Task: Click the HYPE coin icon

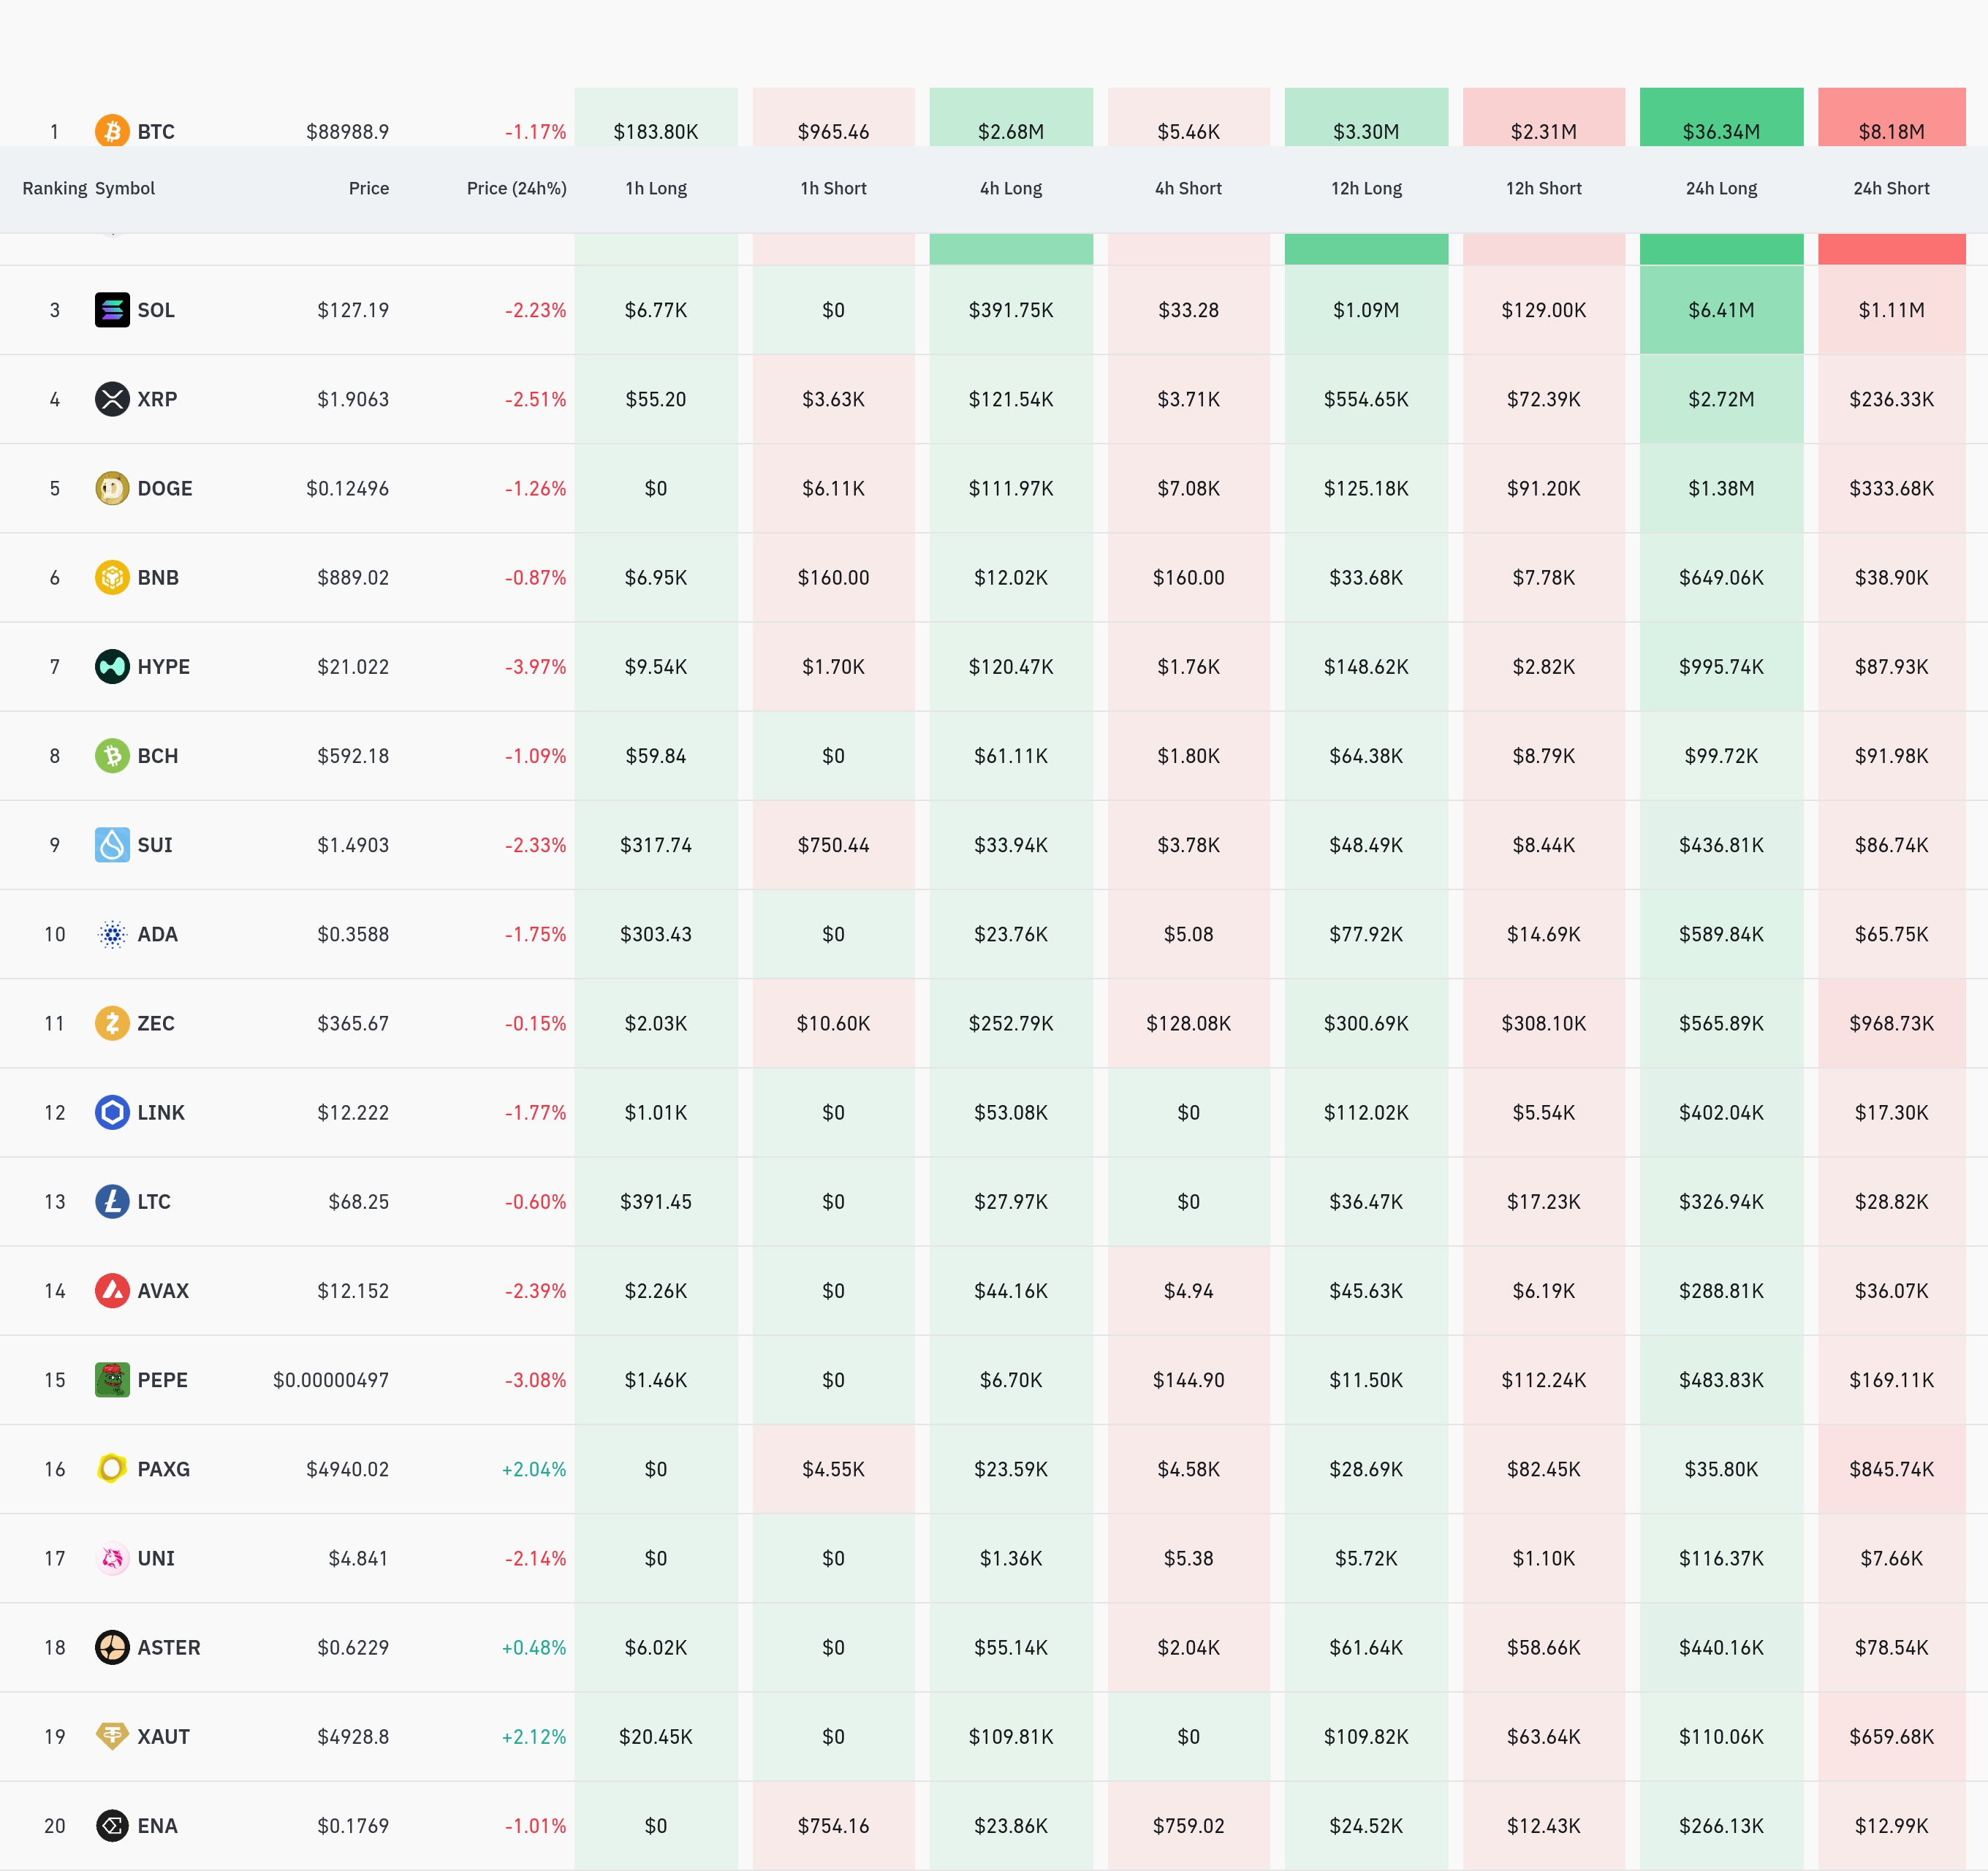Action: coord(112,666)
